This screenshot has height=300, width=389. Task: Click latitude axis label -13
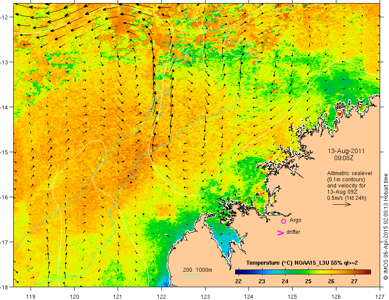pos(5,62)
